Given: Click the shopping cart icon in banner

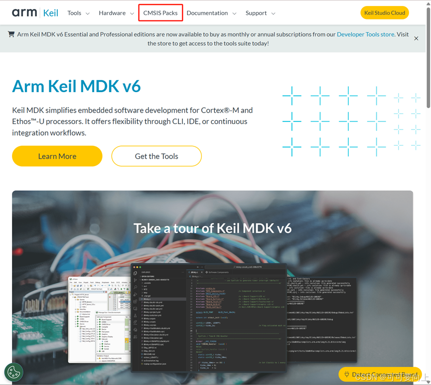Looking at the screenshot, I should tap(11, 34).
